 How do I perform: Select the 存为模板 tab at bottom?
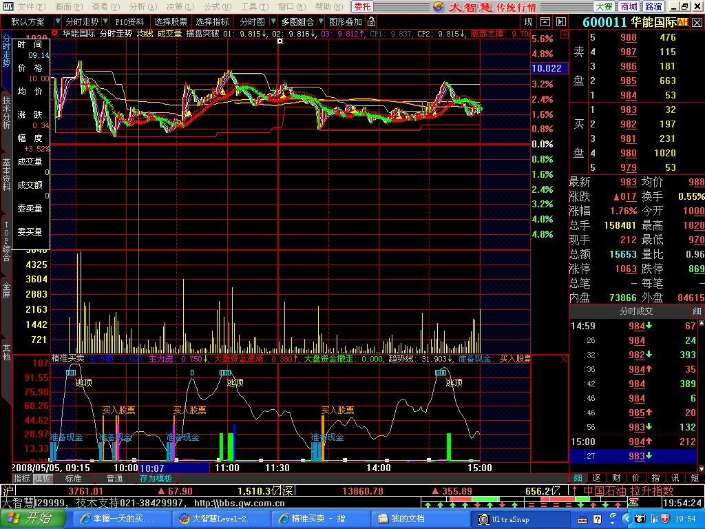pyautogui.click(x=156, y=479)
